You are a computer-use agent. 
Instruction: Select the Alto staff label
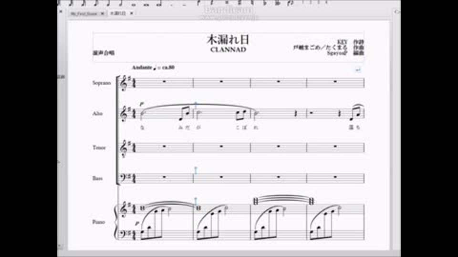[97, 113]
